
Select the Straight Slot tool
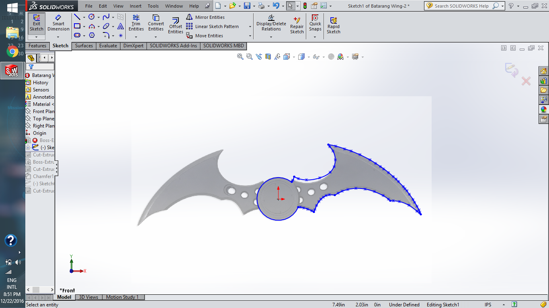tap(77, 35)
